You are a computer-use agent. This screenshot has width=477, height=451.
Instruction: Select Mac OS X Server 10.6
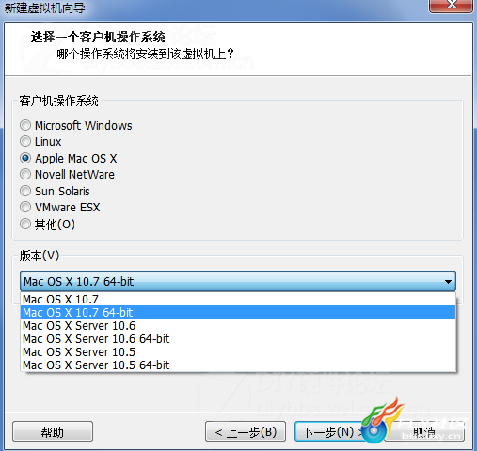coord(238,326)
